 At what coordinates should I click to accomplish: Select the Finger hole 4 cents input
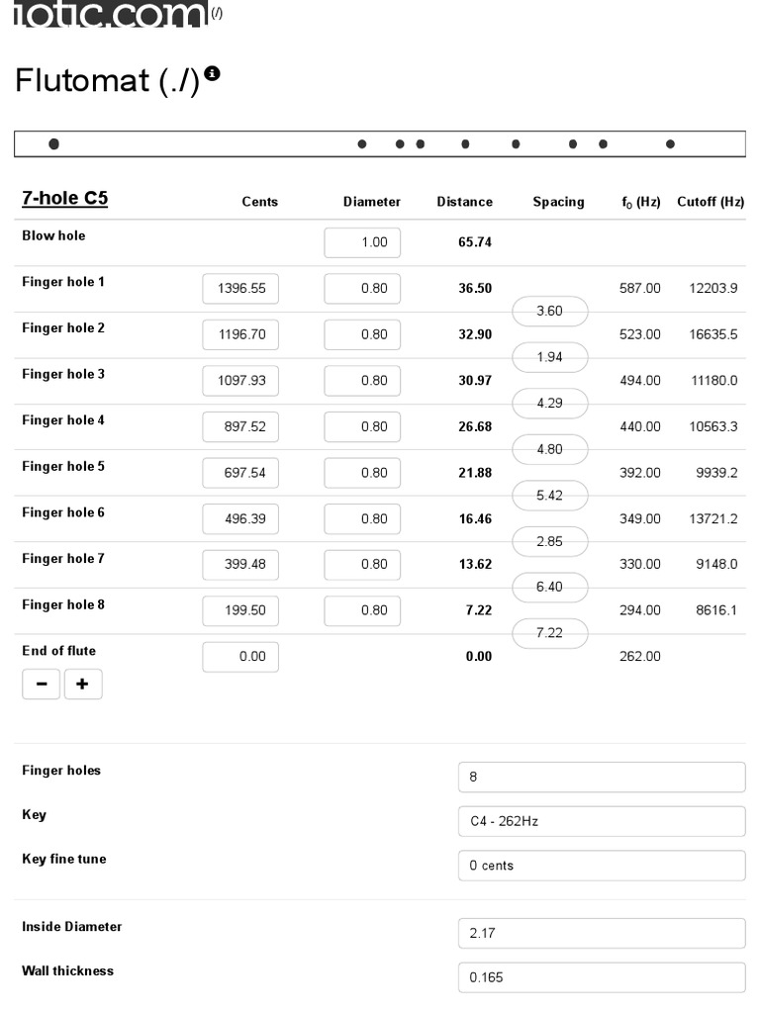click(x=240, y=427)
